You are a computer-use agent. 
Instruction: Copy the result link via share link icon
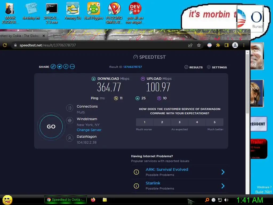click(x=53, y=66)
